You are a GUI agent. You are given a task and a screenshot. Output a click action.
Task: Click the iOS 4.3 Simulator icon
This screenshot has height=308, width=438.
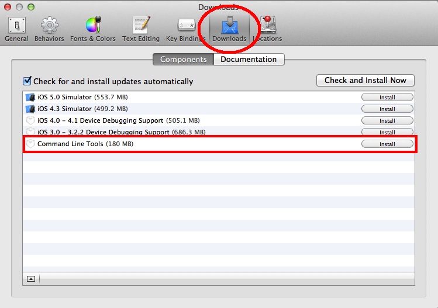[x=30, y=109]
